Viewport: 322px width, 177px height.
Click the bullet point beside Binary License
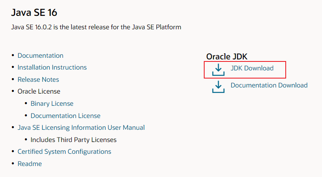[26, 104]
